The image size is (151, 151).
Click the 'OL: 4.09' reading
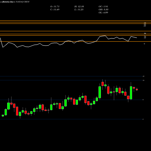[103, 13]
